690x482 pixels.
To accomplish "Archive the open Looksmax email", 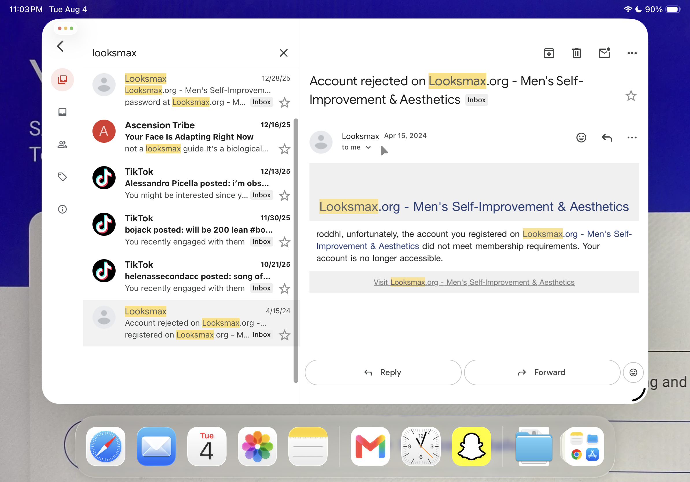I will [x=549, y=53].
